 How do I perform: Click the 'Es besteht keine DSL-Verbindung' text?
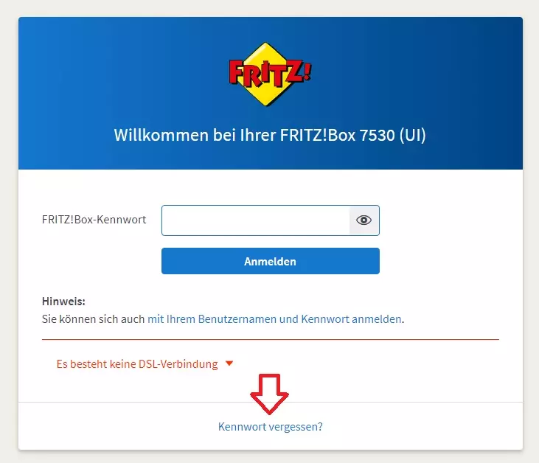pos(137,363)
